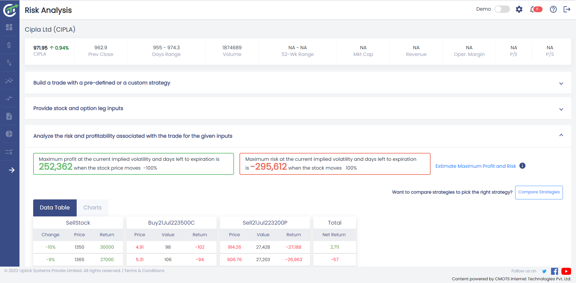Open the help question mark icon
The width and height of the screenshot is (576, 283).
coord(553,9)
